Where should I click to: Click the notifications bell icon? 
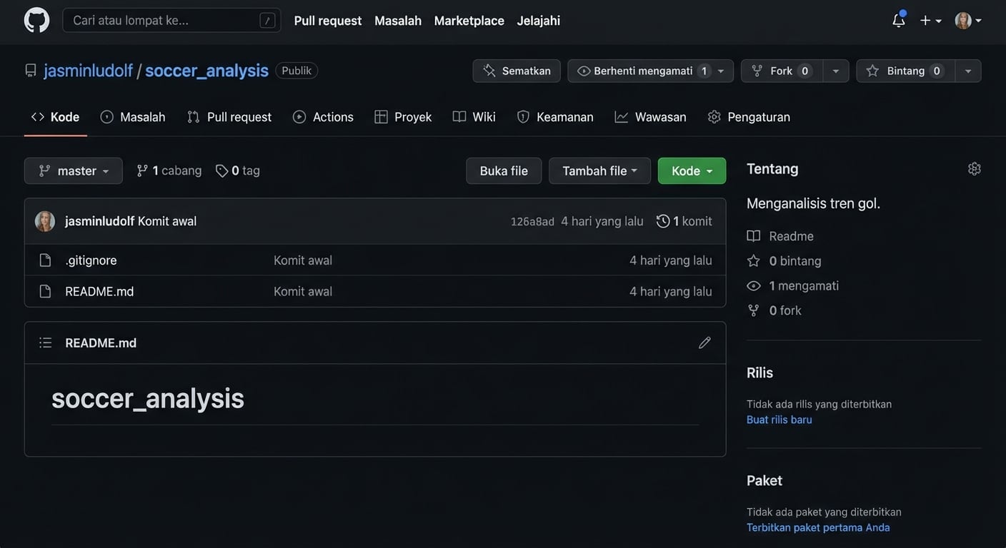tap(898, 20)
